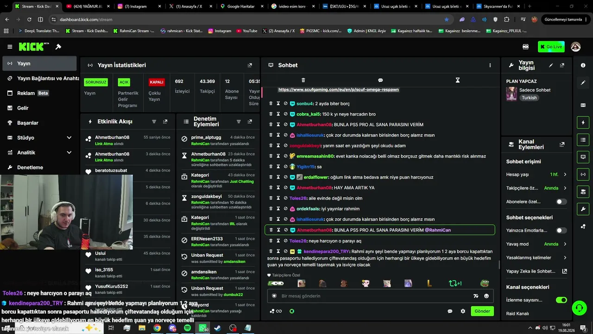593x334 pixels.
Task: Pop out the Etkinlik Akışı panel
Action: tap(165, 122)
